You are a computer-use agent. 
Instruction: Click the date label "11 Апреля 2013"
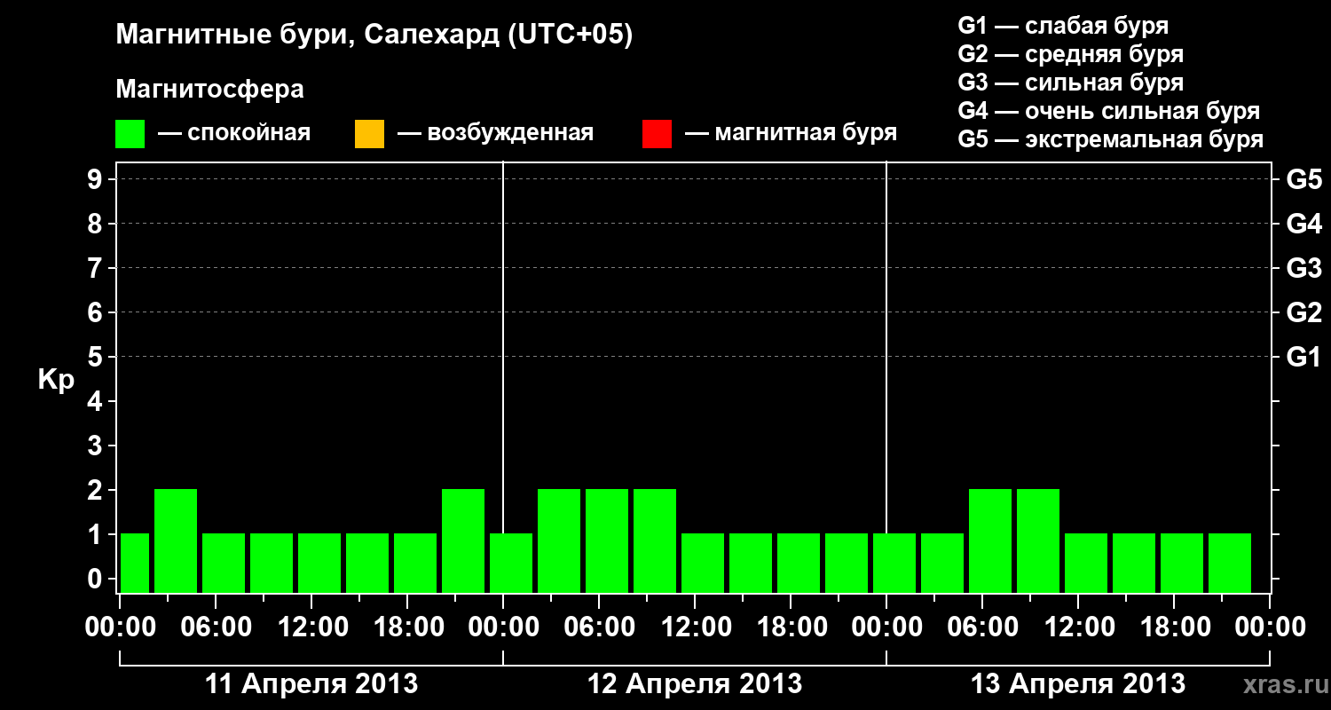coord(311,684)
